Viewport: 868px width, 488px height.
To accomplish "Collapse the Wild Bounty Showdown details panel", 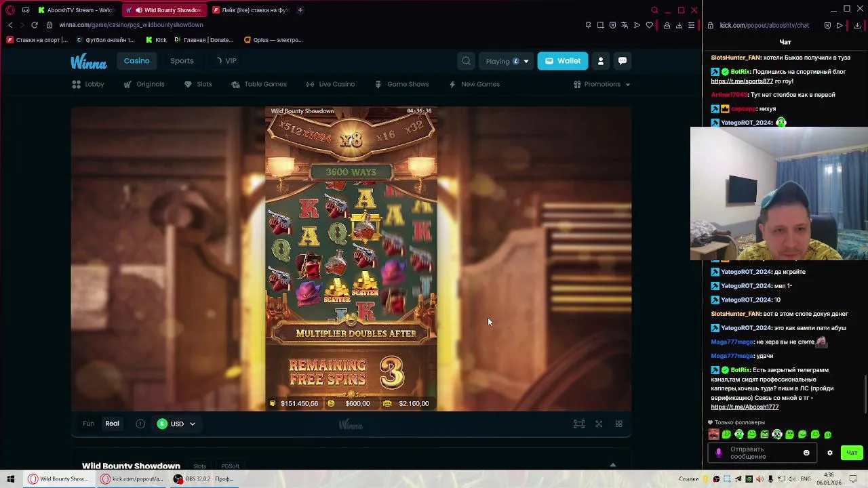I will click(612, 465).
